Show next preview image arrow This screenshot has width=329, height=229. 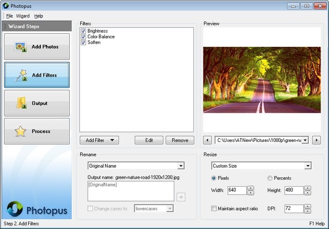click(317, 140)
